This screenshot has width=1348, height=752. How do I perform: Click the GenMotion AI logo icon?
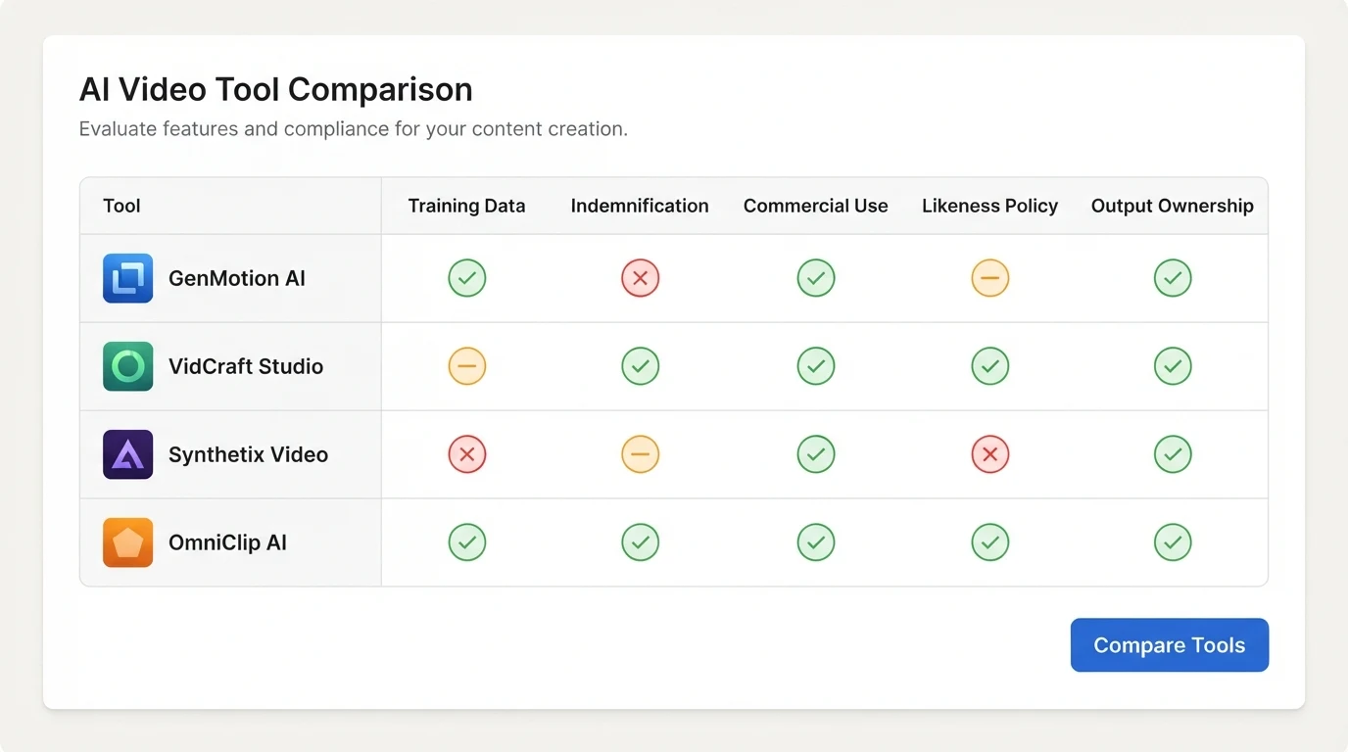(x=128, y=278)
